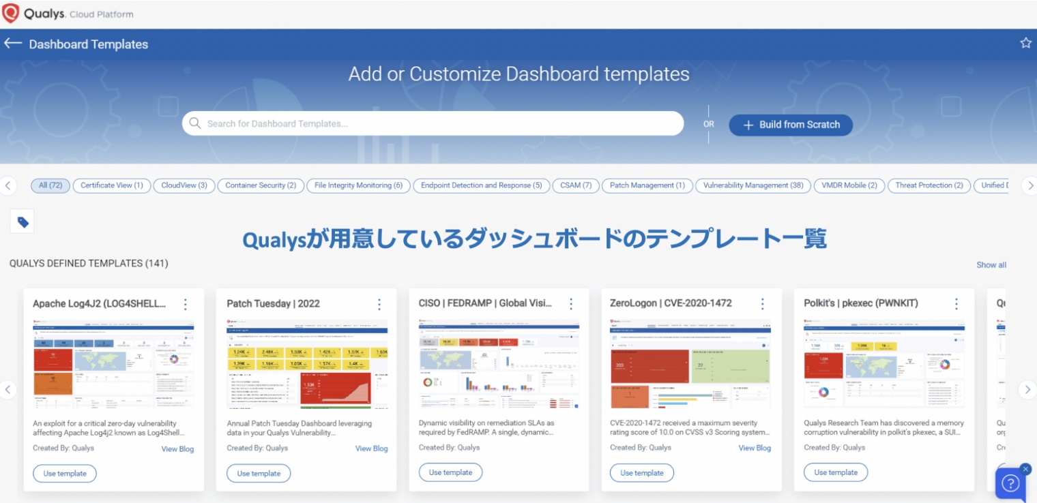Filter by Patch Management (1)
Viewport: 1037px width, 503px height.
tap(647, 185)
